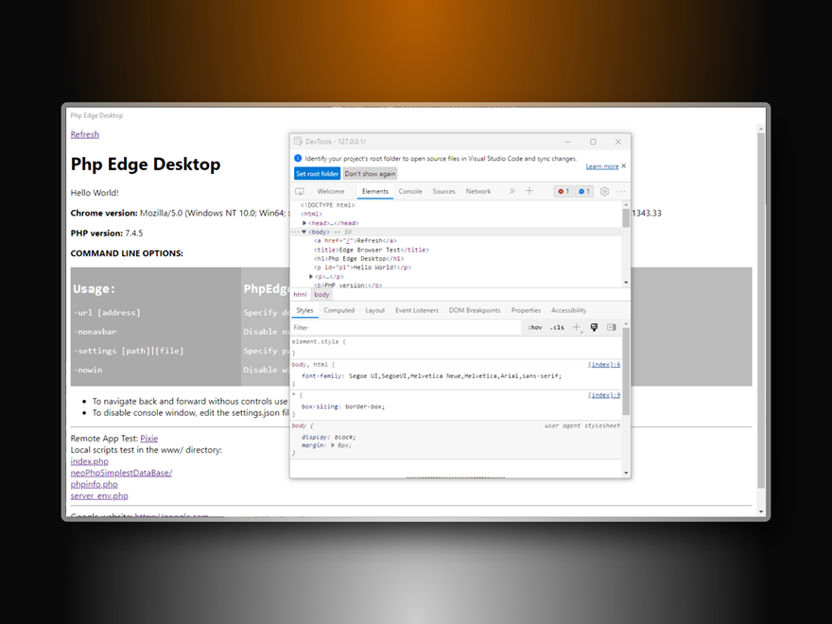Switch to the Console tab
The image size is (832, 624).
[x=410, y=192]
